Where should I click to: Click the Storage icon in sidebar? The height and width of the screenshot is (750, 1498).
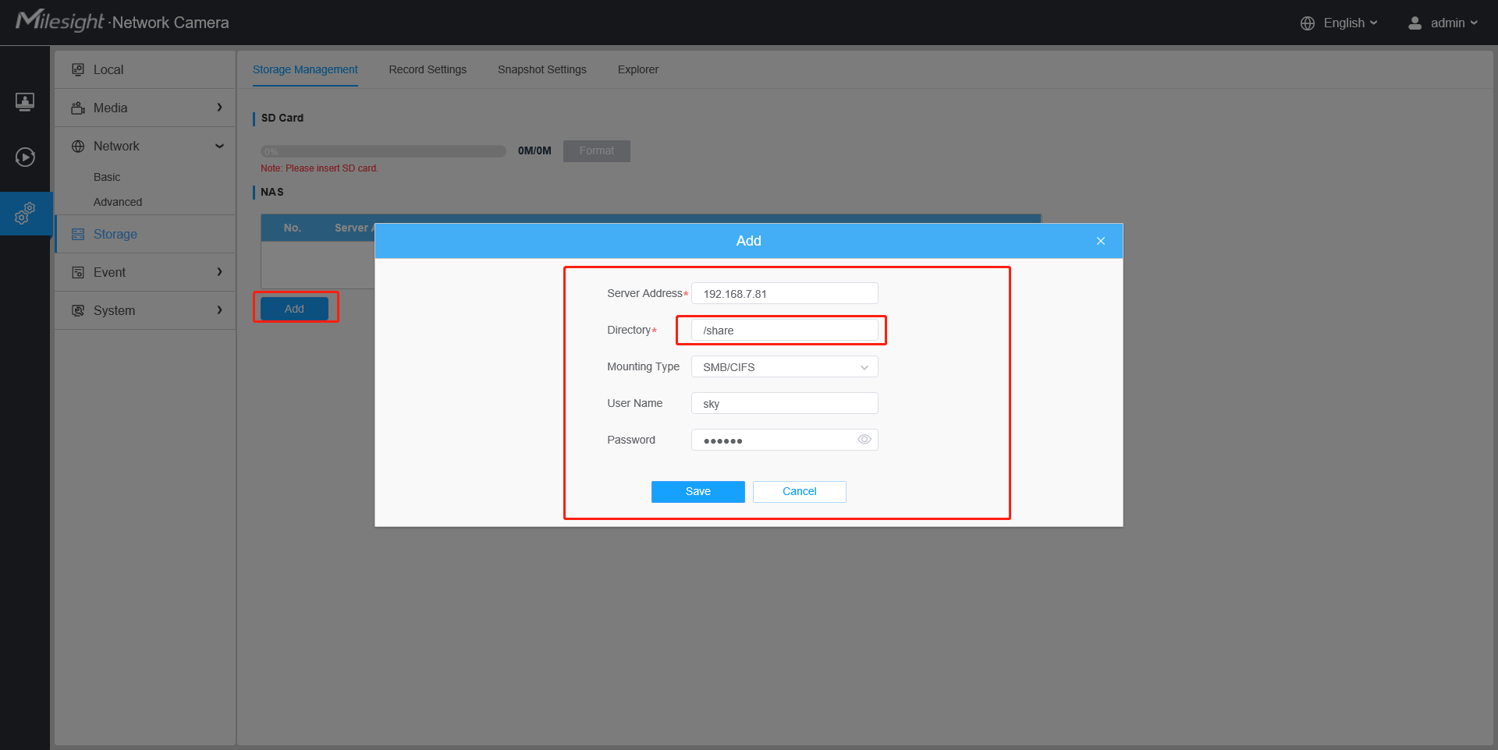(78, 234)
